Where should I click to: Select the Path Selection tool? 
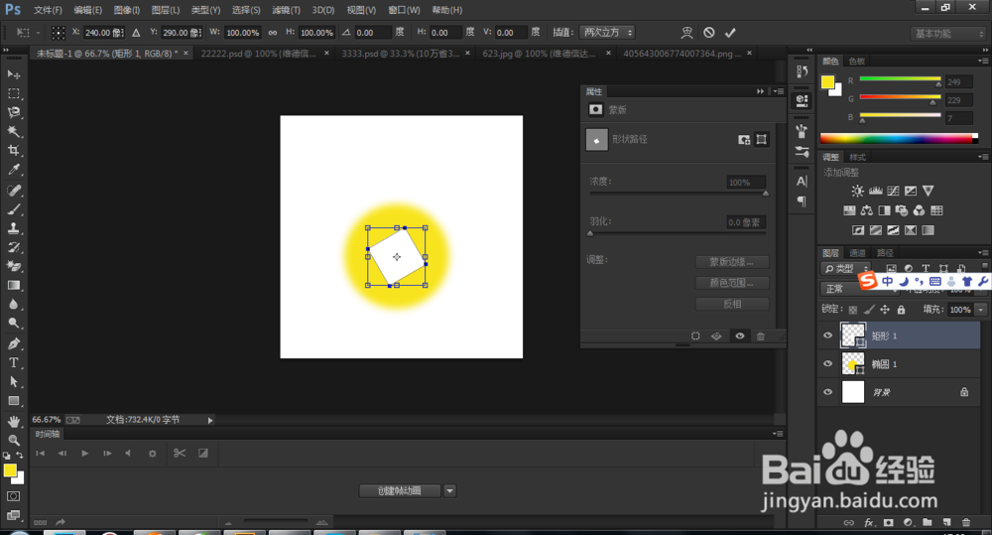pos(13,382)
